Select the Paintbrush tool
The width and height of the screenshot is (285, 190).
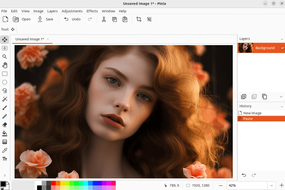click(5, 108)
